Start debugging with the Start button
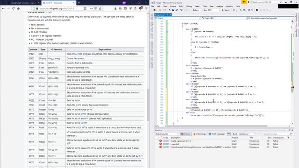299x168 pixels. point(225,10)
